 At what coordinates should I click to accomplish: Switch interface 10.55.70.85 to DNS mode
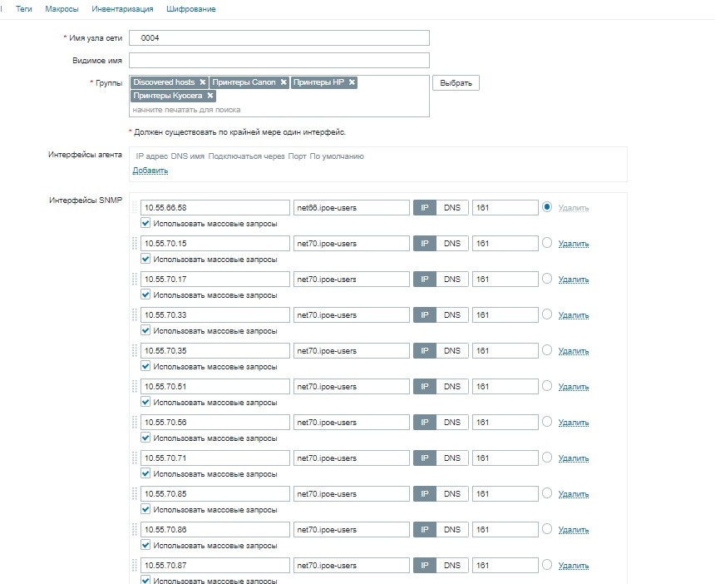pyautogui.click(x=450, y=493)
